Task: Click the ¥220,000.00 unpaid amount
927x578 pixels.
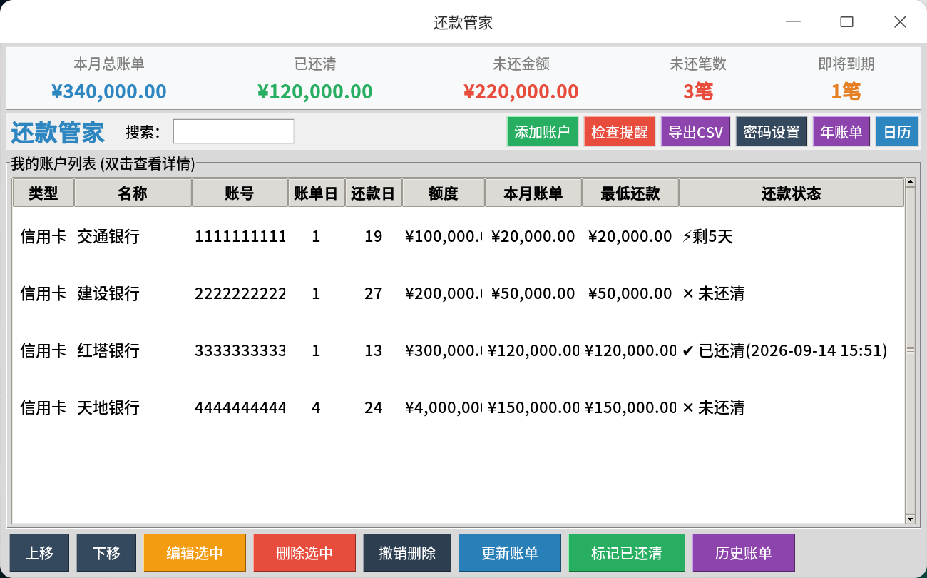Action: coord(521,91)
